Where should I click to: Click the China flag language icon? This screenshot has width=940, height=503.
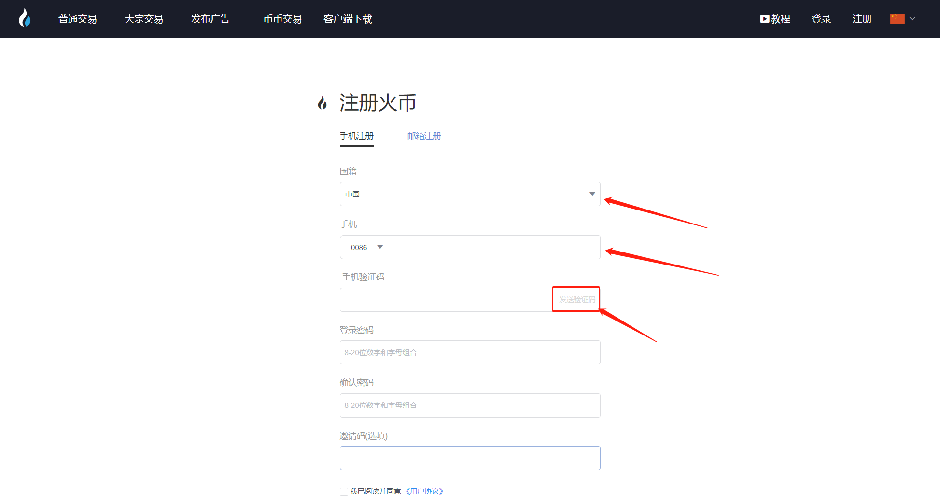point(897,19)
